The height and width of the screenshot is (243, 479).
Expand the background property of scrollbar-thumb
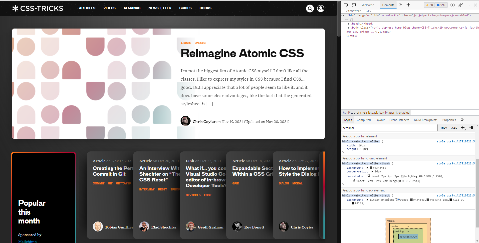367,168
